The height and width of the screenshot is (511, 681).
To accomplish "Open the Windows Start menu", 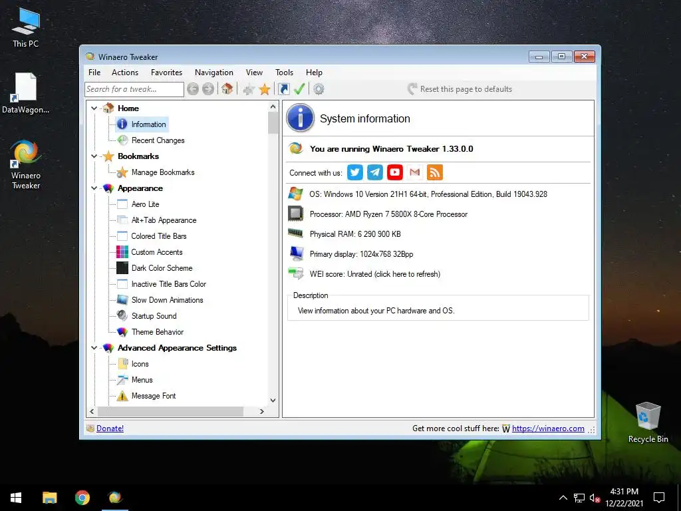I will 16,498.
